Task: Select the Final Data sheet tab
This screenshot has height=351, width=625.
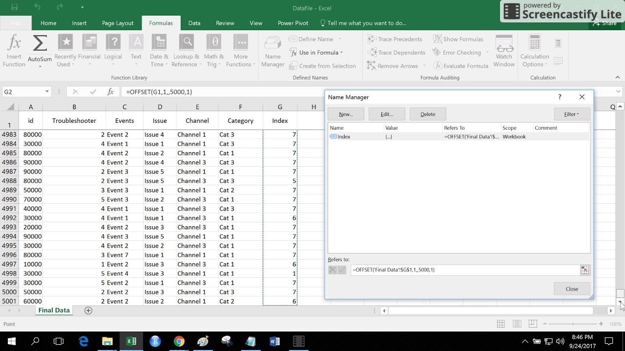Action: click(x=54, y=311)
